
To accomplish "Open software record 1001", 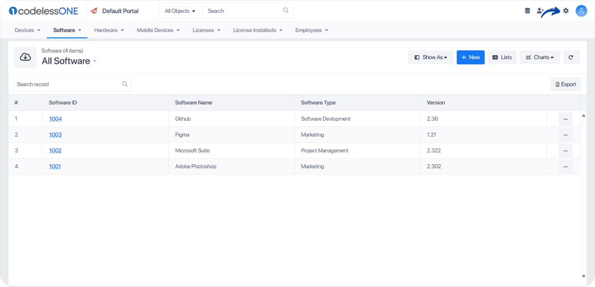I will pyautogui.click(x=55, y=166).
